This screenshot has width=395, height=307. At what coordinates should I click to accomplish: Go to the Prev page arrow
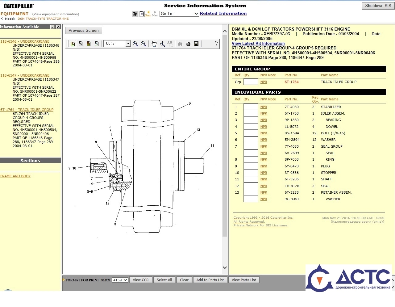click(x=148, y=14)
